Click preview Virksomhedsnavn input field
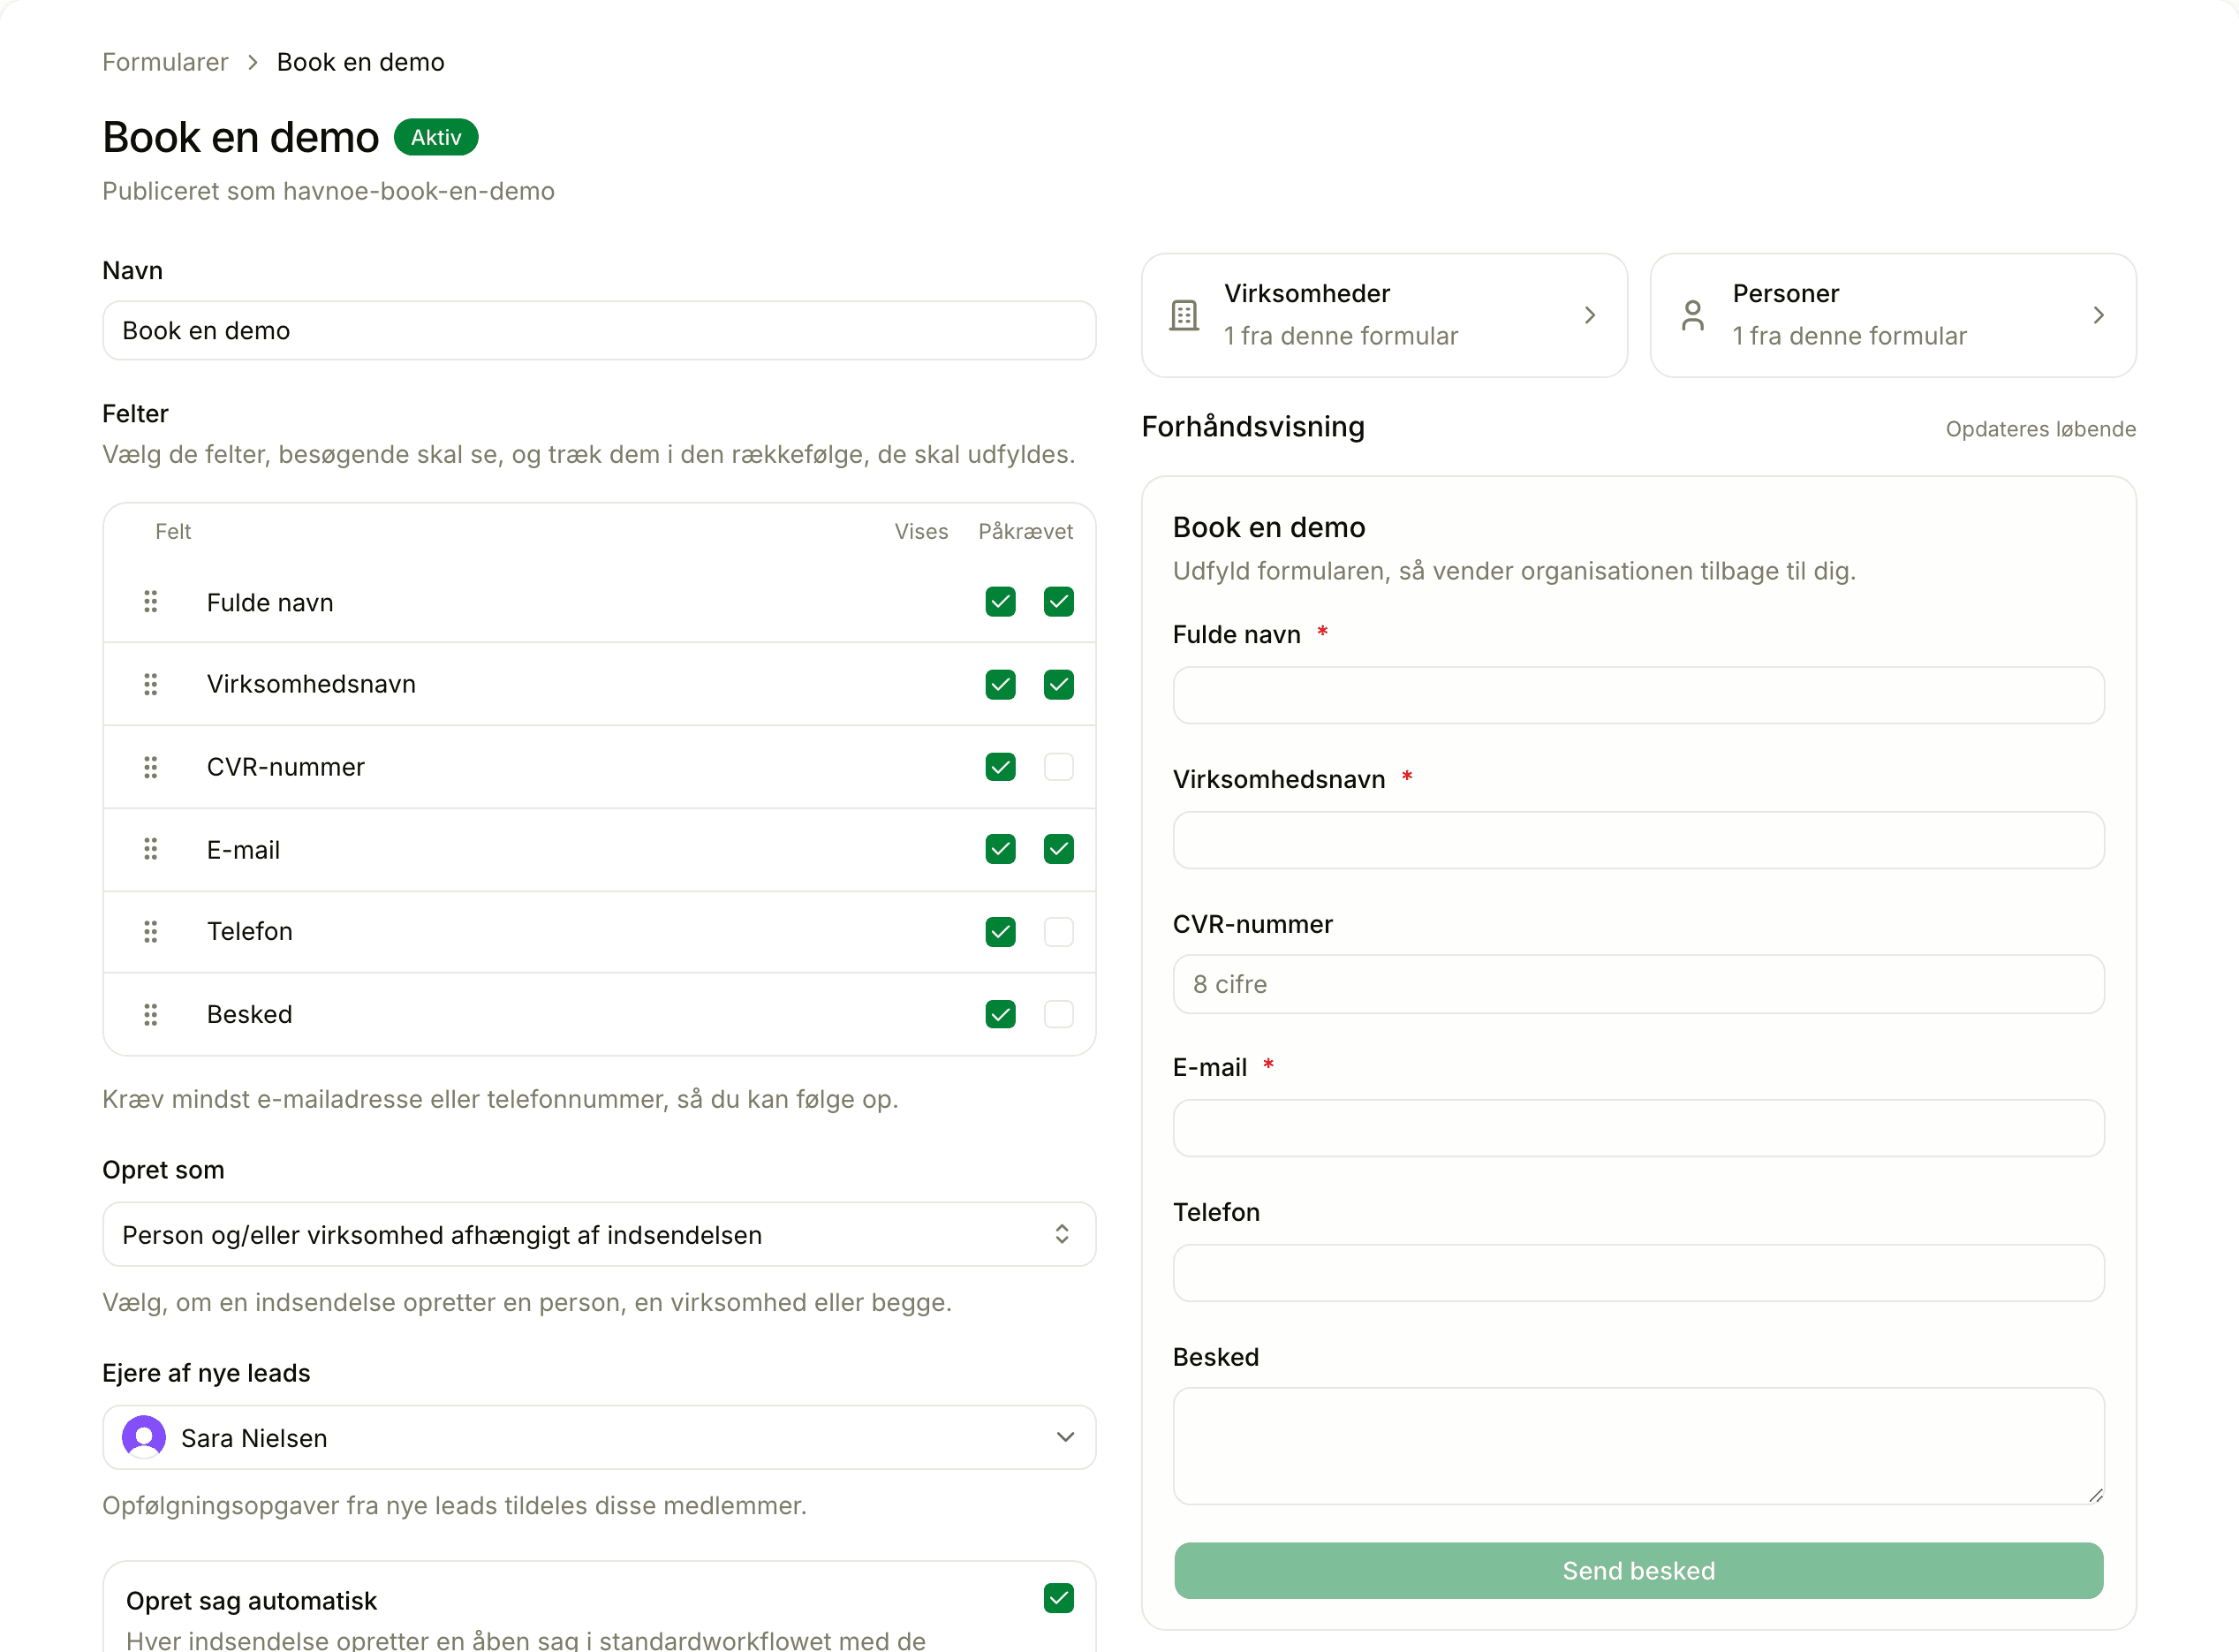The width and height of the screenshot is (2239, 1652). 1638,840
